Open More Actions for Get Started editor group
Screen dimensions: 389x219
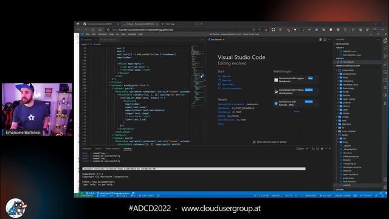click(x=329, y=40)
